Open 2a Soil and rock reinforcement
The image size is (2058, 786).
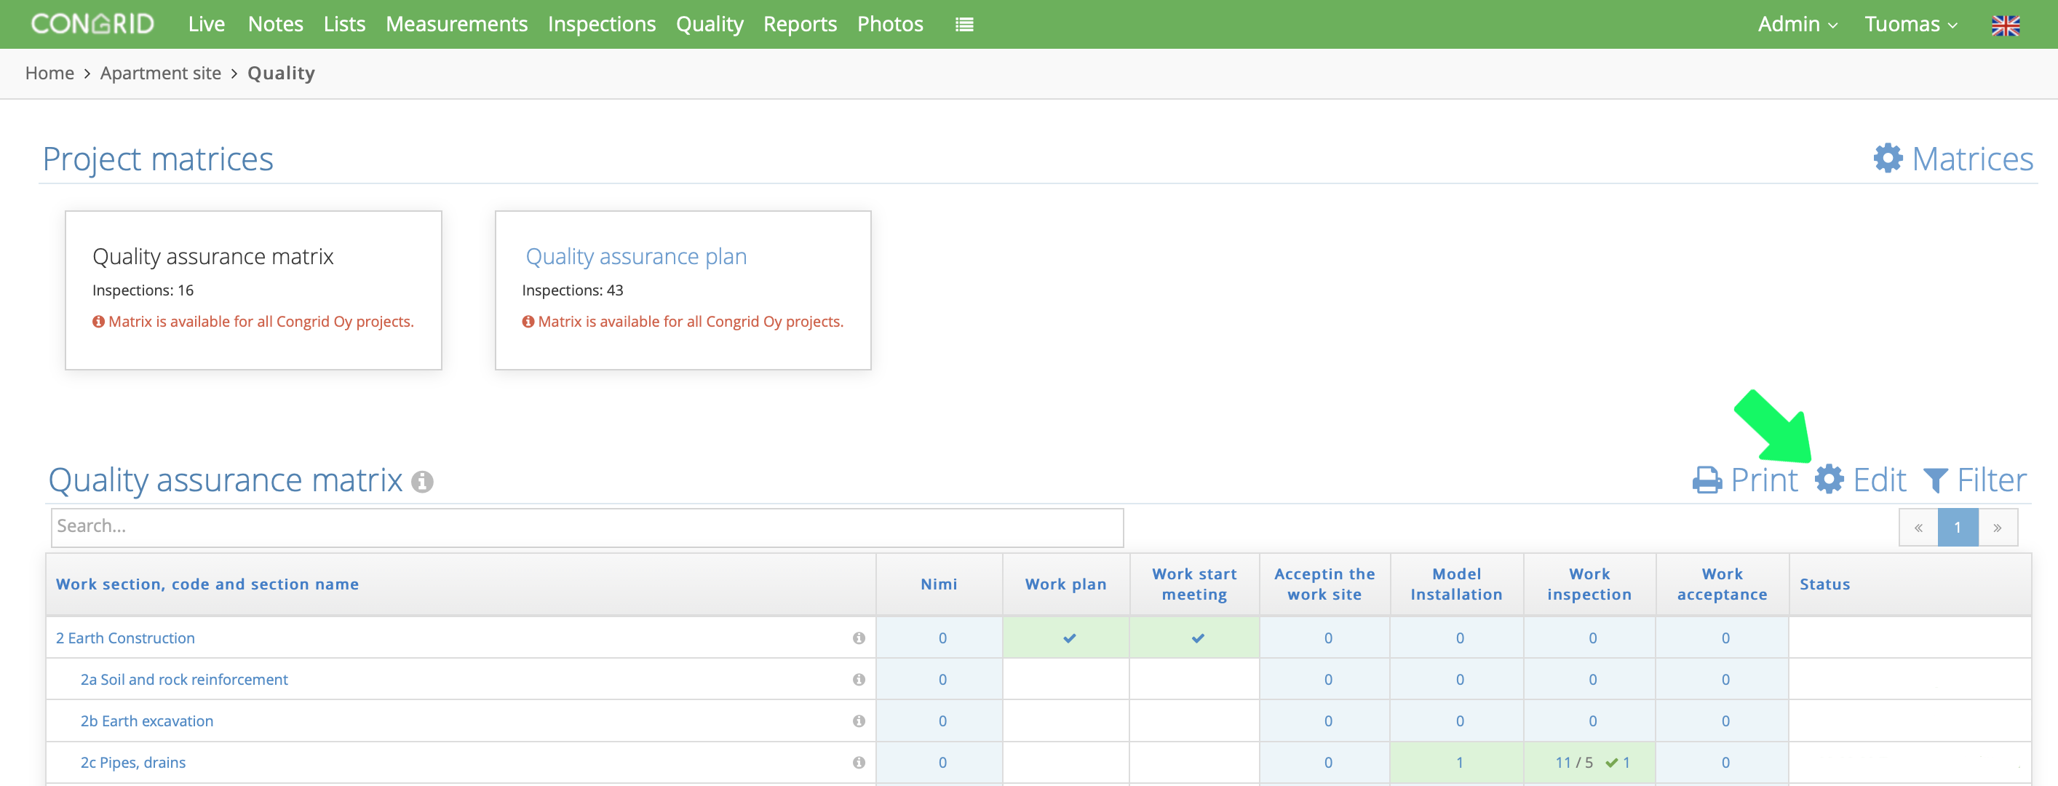(x=183, y=680)
